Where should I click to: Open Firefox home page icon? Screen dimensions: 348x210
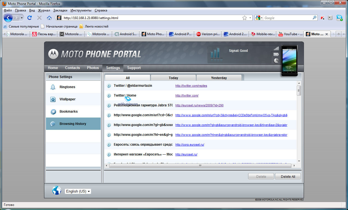click(x=49, y=18)
